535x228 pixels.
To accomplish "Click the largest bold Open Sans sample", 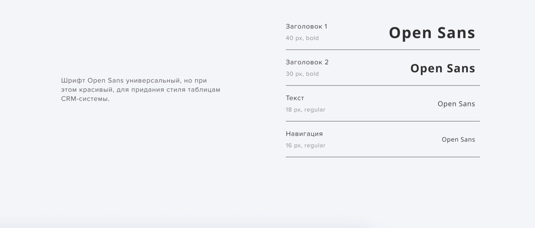I will tap(432, 33).
